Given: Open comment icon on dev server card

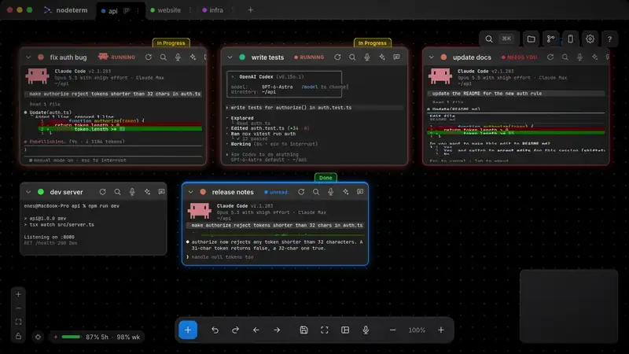Looking at the screenshot, I should pyautogui.click(x=162, y=192).
